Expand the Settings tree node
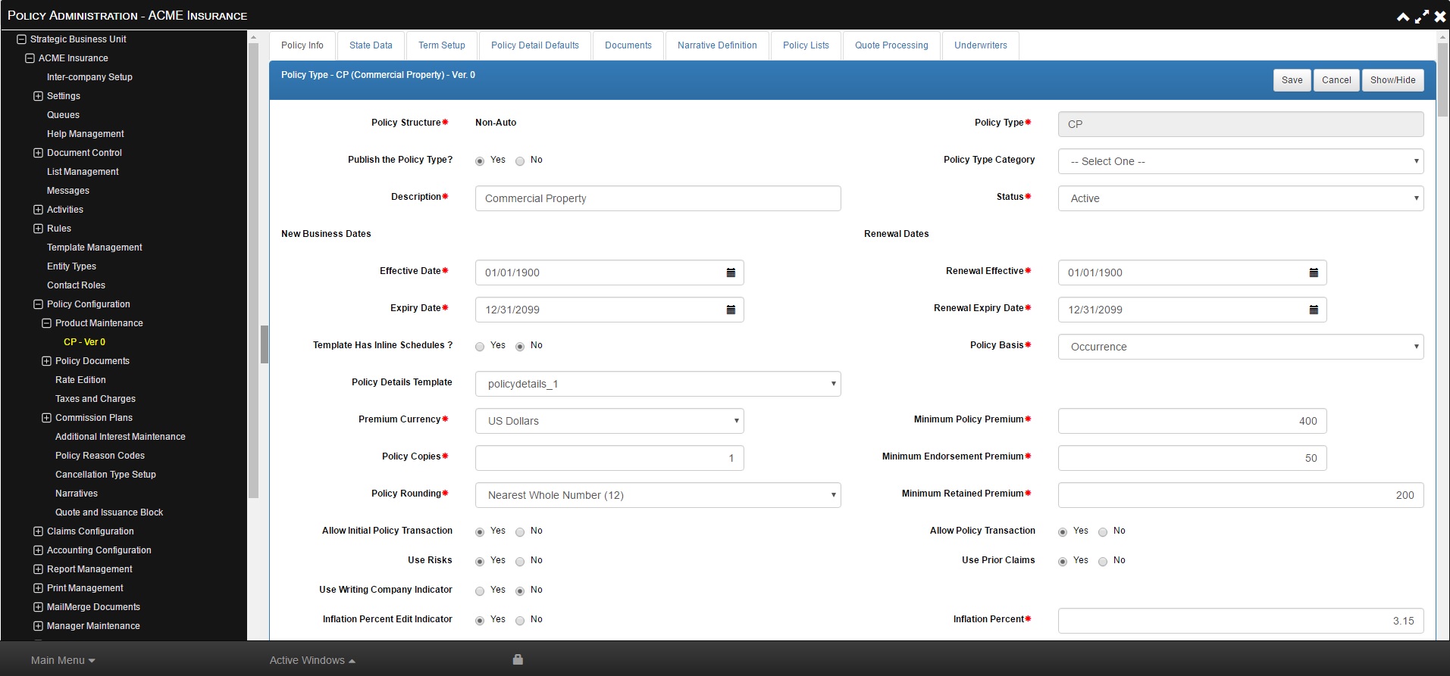1450x676 pixels. click(38, 96)
